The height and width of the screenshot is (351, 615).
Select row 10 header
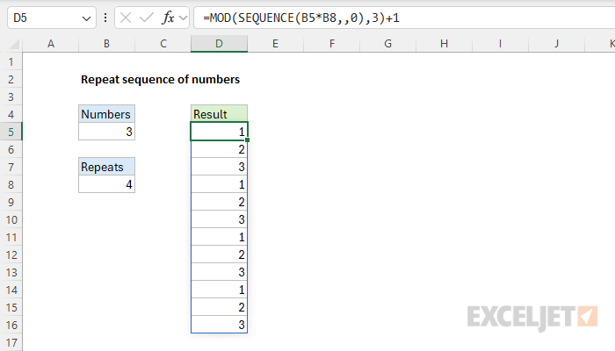pyautogui.click(x=11, y=219)
